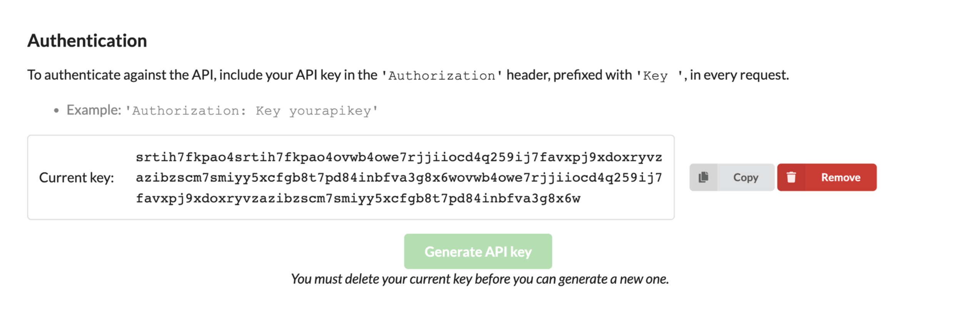Viewport: 961px width, 309px height.
Task: Click the last line of the API key
Action: tap(358, 198)
